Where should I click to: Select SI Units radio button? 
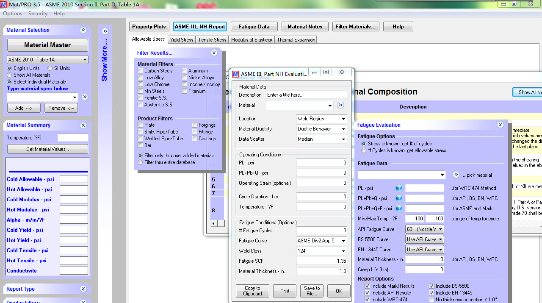pyautogui.click(x=50, y=68)
